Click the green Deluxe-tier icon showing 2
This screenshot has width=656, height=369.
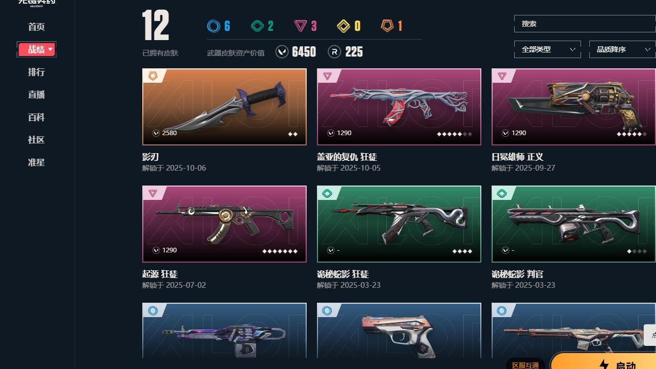257,26
